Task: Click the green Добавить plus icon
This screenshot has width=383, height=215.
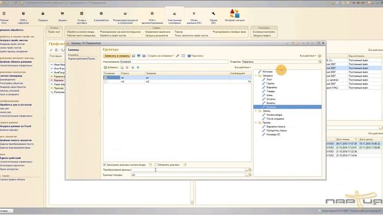Action: tap(105, 67)
